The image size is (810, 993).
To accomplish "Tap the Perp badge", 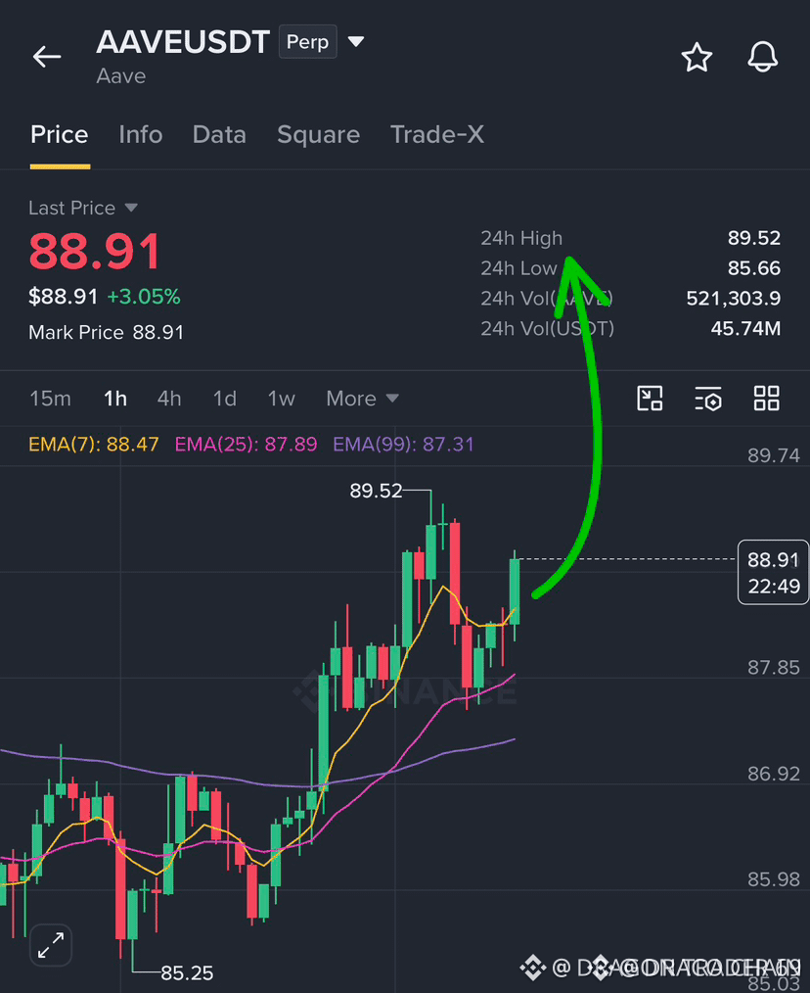I will click(307, 42).
